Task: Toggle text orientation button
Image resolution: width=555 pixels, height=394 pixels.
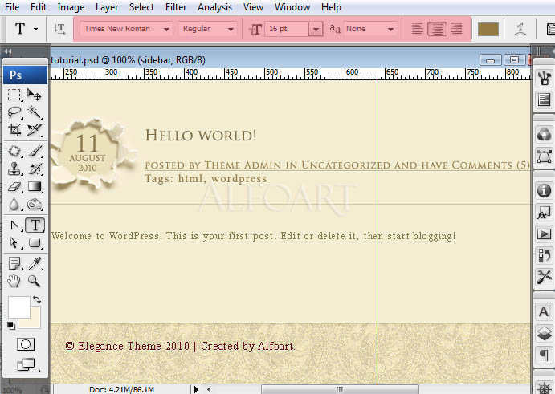Action: tap(59, 29)
